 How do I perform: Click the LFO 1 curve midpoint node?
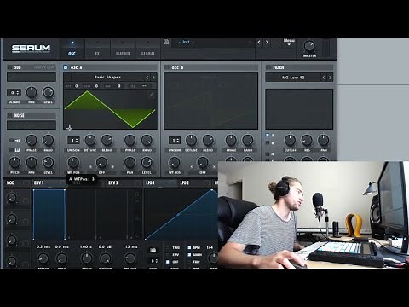178,214
